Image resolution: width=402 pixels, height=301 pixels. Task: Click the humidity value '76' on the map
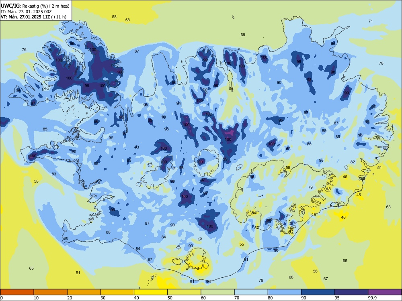pos(24,49)
